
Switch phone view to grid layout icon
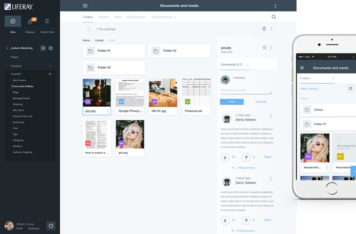pyautogui.click(x=351, y=89)
